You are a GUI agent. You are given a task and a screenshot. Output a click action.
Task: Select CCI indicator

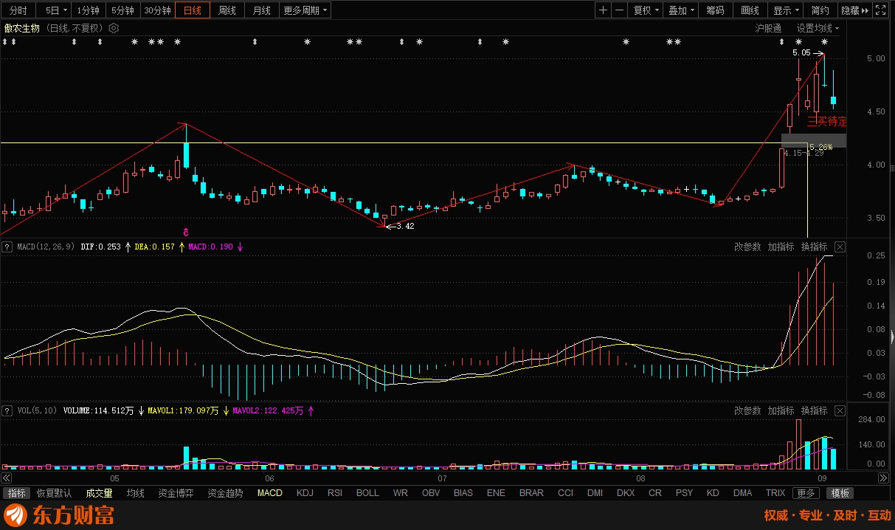coord(565,493)
